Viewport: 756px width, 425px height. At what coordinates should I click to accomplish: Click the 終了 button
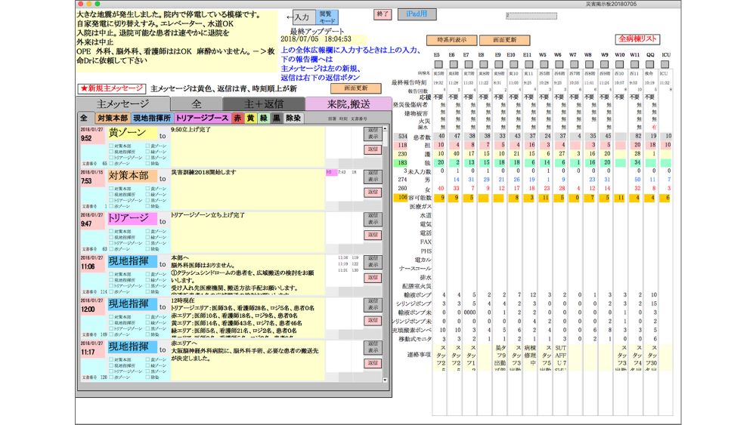click(x=383, y=14)
